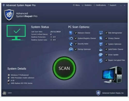
Task: Click the AMD Radeon graphics icon
Action: (9, 83)
